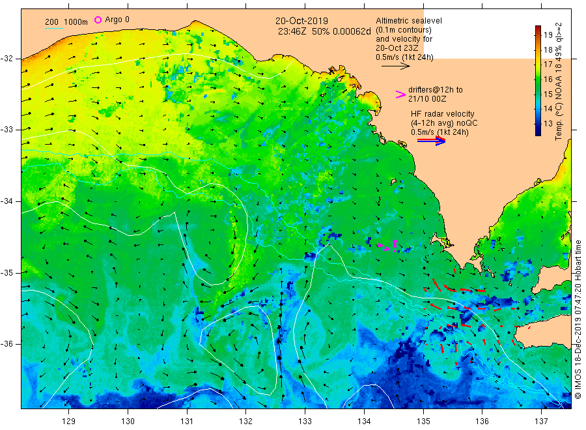Click the 'Altimetric sealevel' legend heading

click(409, 21)
